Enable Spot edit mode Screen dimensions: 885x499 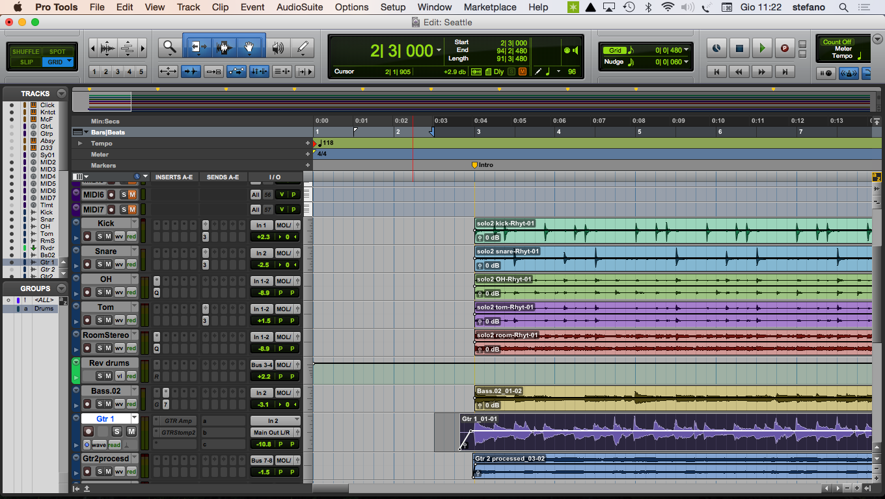click(57, 51)
